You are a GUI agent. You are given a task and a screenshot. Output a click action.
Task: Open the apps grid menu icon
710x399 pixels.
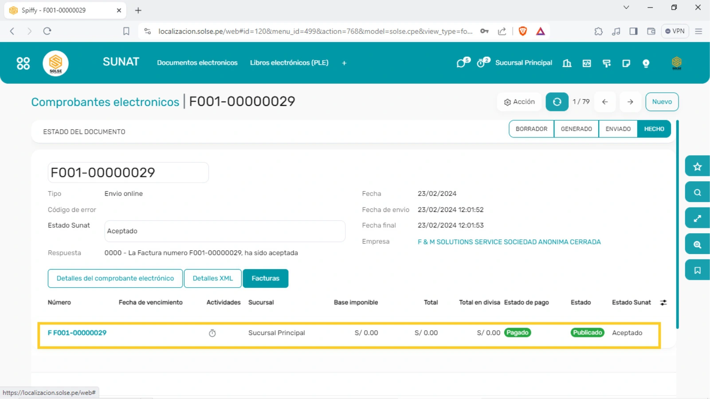[23, 63]
